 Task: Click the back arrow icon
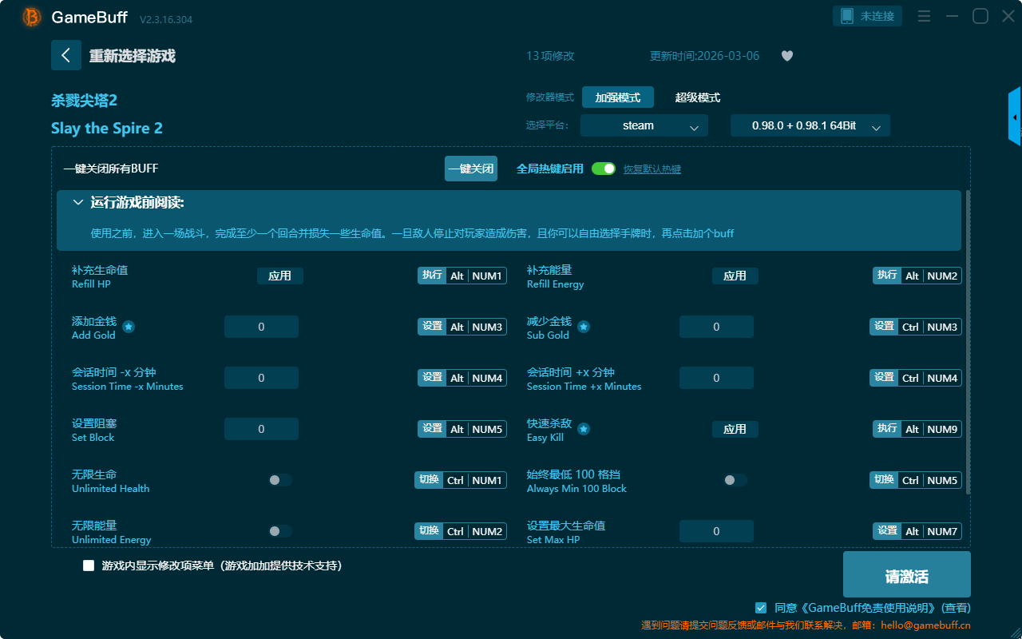(x=65, y=55)
